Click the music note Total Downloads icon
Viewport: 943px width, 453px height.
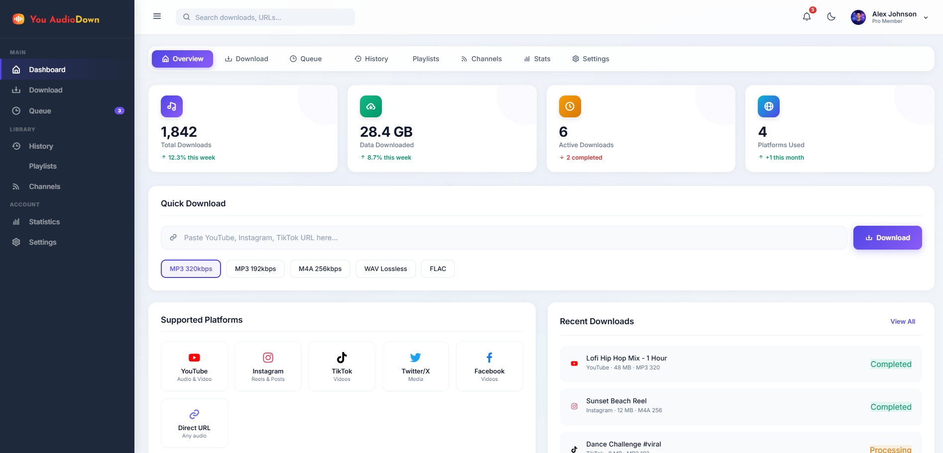(x=172, y=106)
